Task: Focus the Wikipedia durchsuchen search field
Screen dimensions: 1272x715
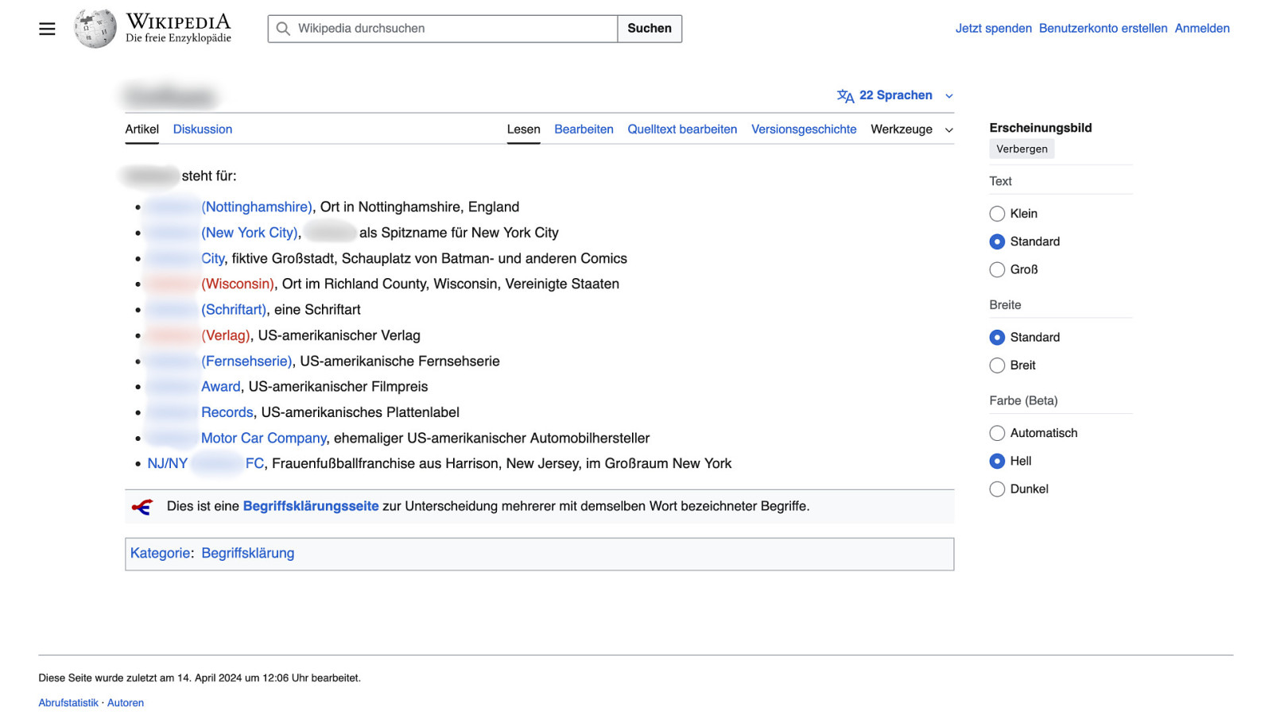Action: pos(453,29)
